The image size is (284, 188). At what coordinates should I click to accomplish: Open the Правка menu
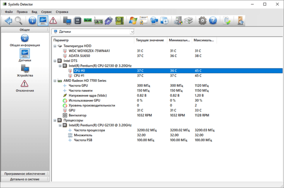[x=22, y=12]
